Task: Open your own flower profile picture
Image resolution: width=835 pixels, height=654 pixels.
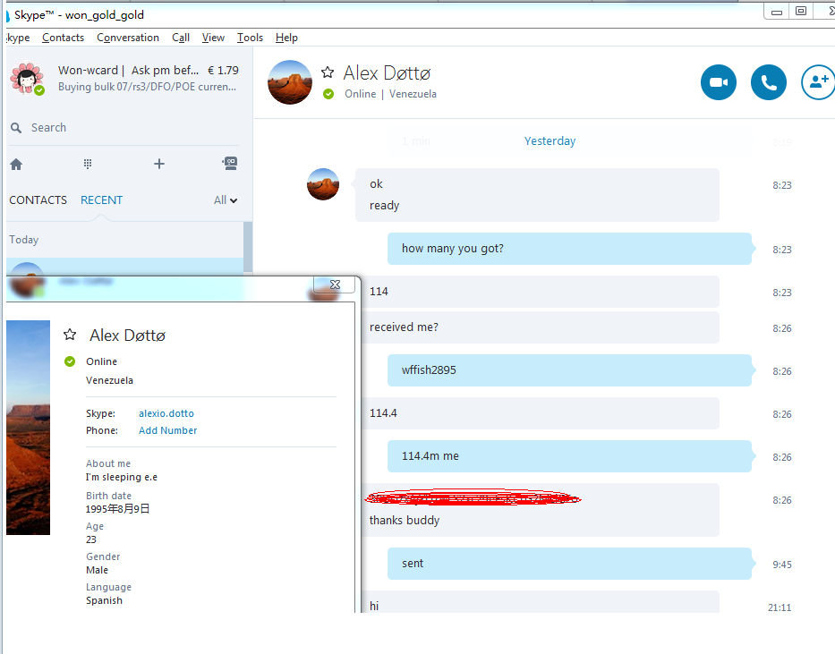Action: click(27, 79)
